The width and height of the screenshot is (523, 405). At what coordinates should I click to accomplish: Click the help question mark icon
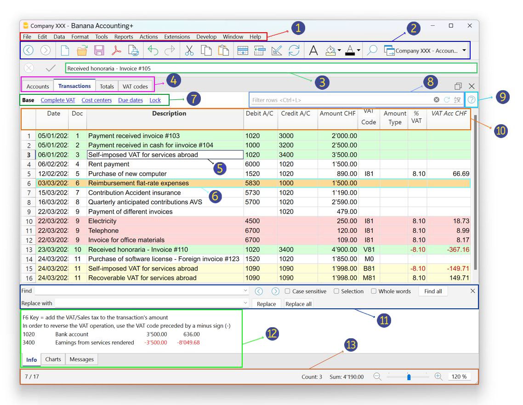click(471, 100)
